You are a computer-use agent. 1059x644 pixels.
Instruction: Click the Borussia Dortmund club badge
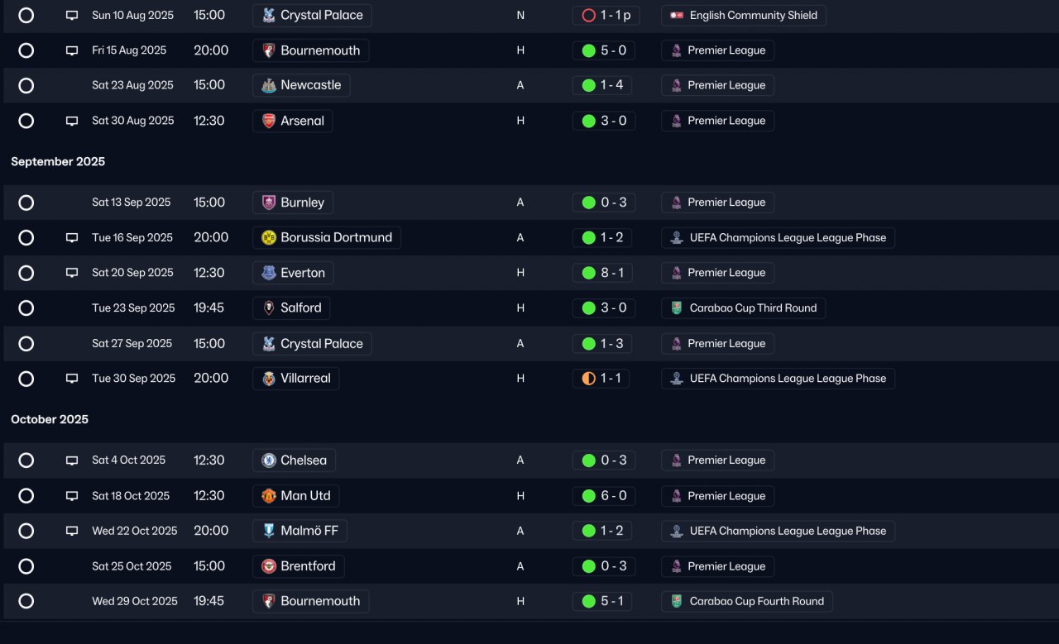tap(269, 238)
